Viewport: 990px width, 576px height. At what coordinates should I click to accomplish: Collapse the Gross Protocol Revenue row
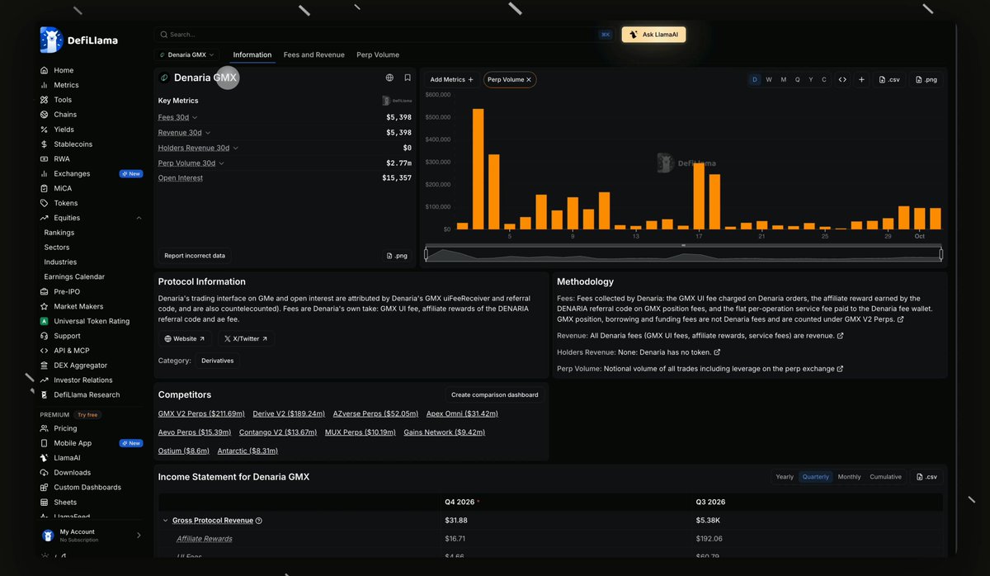tap(165, 521)
